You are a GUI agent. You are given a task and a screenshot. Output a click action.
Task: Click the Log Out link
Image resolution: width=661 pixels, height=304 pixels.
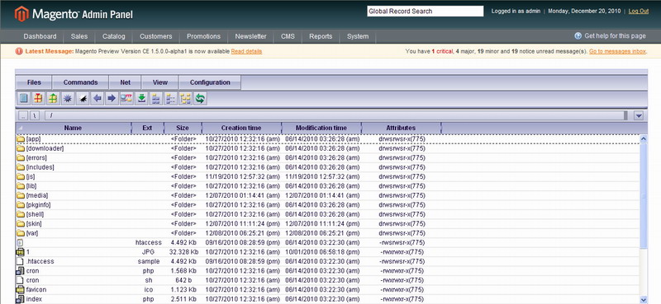point(639,12)
